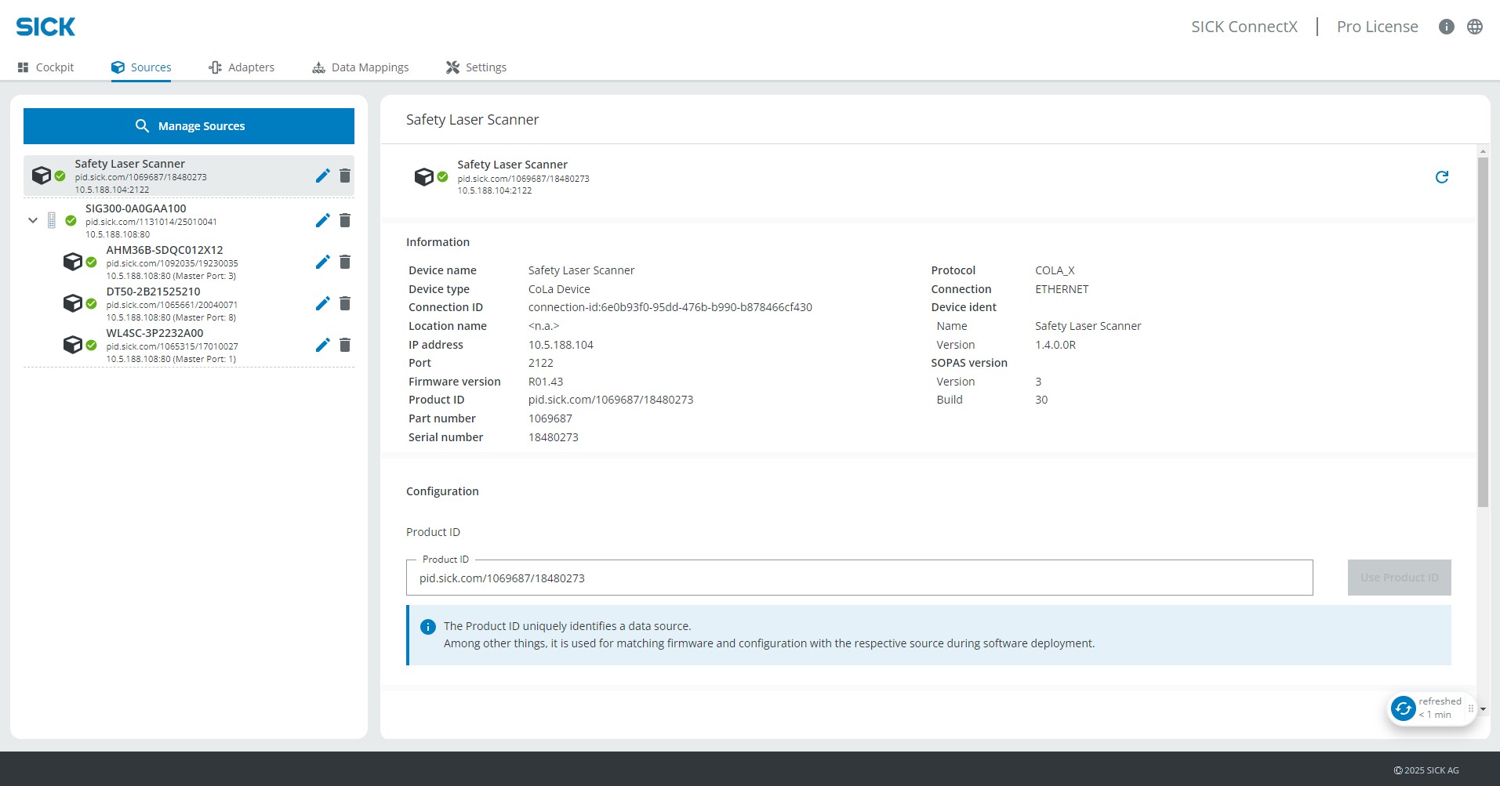Screen dimensions: 1500x786
Task: Click the Use Product ID button
Action: [1399, 578]
